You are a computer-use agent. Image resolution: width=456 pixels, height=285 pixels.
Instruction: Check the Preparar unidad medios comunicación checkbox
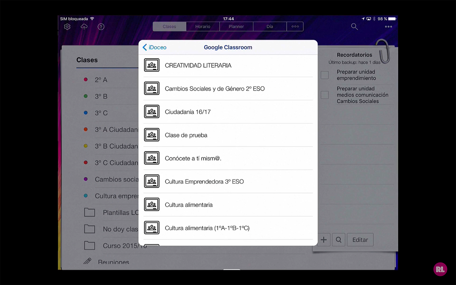coord(325,95)
